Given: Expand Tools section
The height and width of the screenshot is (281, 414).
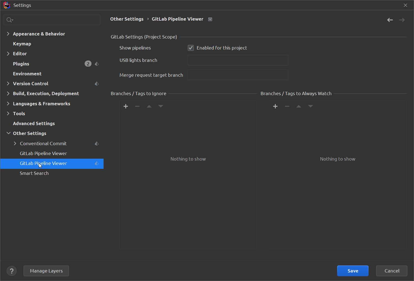Looking at the screenshot, I should pos(8,114).
